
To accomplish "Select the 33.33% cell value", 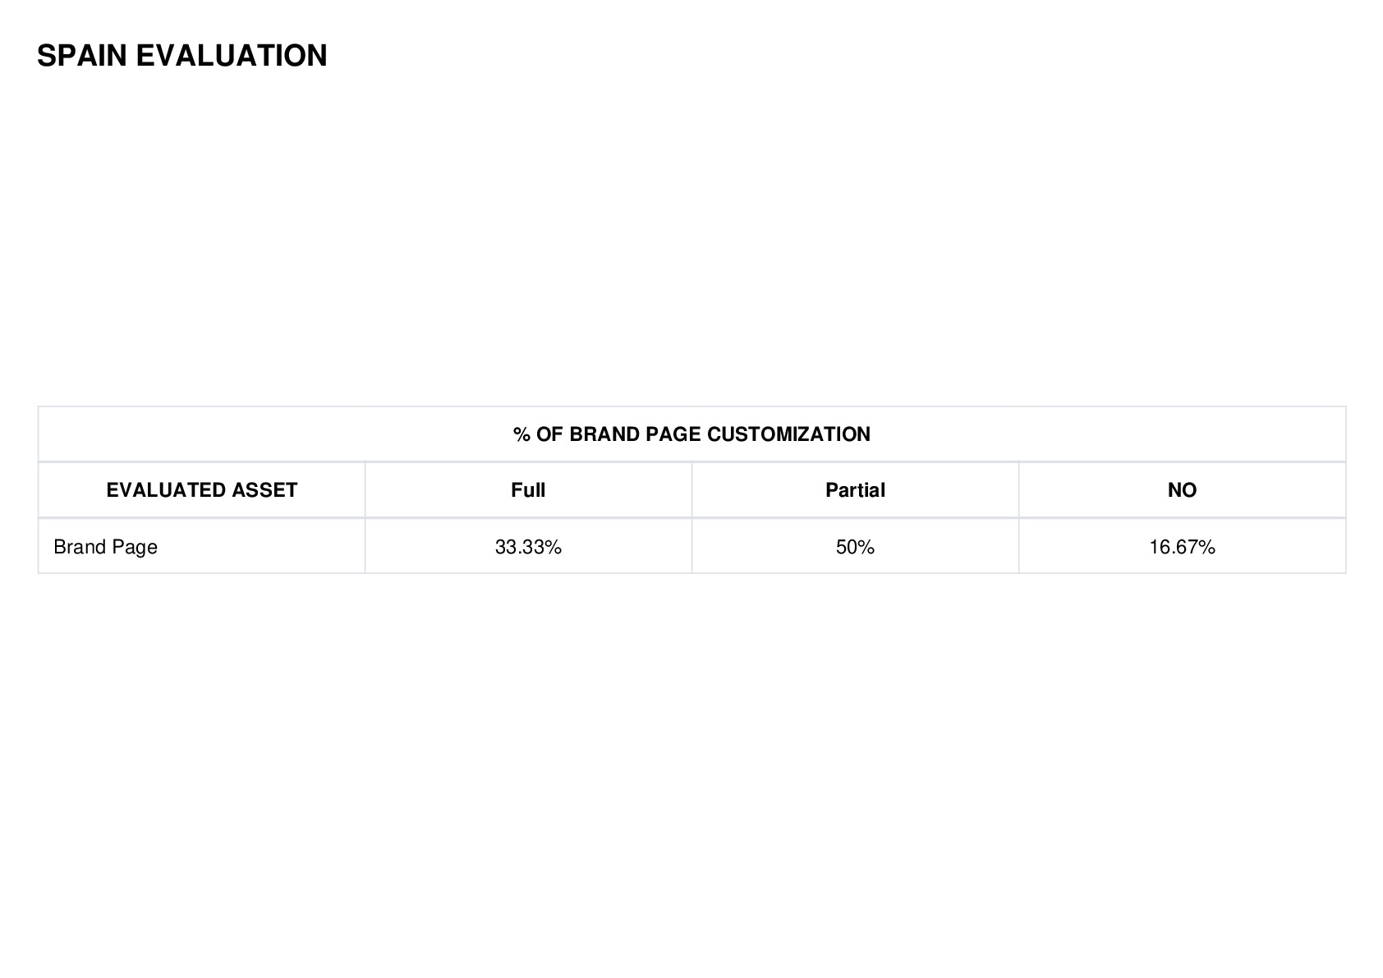I will [x=528, y=547].
